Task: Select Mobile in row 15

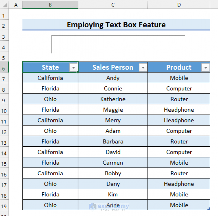Action: click(x=179, y=163)
